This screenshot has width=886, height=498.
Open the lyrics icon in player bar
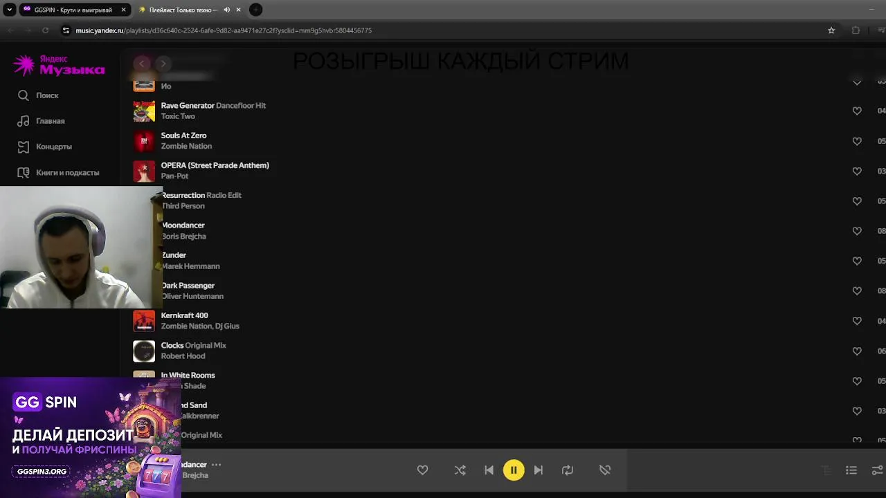pyautogui.click(x=826, y=470)
